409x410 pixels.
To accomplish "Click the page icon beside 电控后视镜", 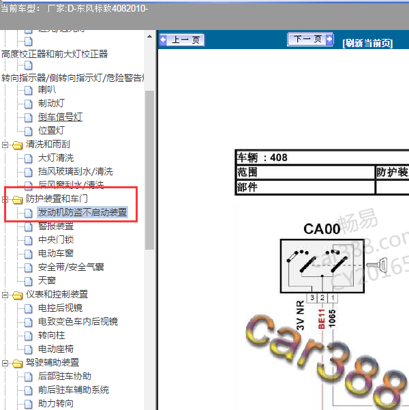I will point(29,308).
